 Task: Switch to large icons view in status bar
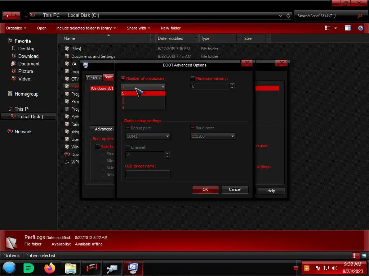[x=364, y=256]
